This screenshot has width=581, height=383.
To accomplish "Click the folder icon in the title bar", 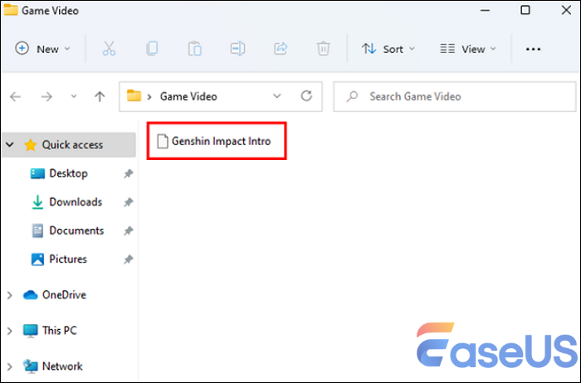I will click(11, 10).
